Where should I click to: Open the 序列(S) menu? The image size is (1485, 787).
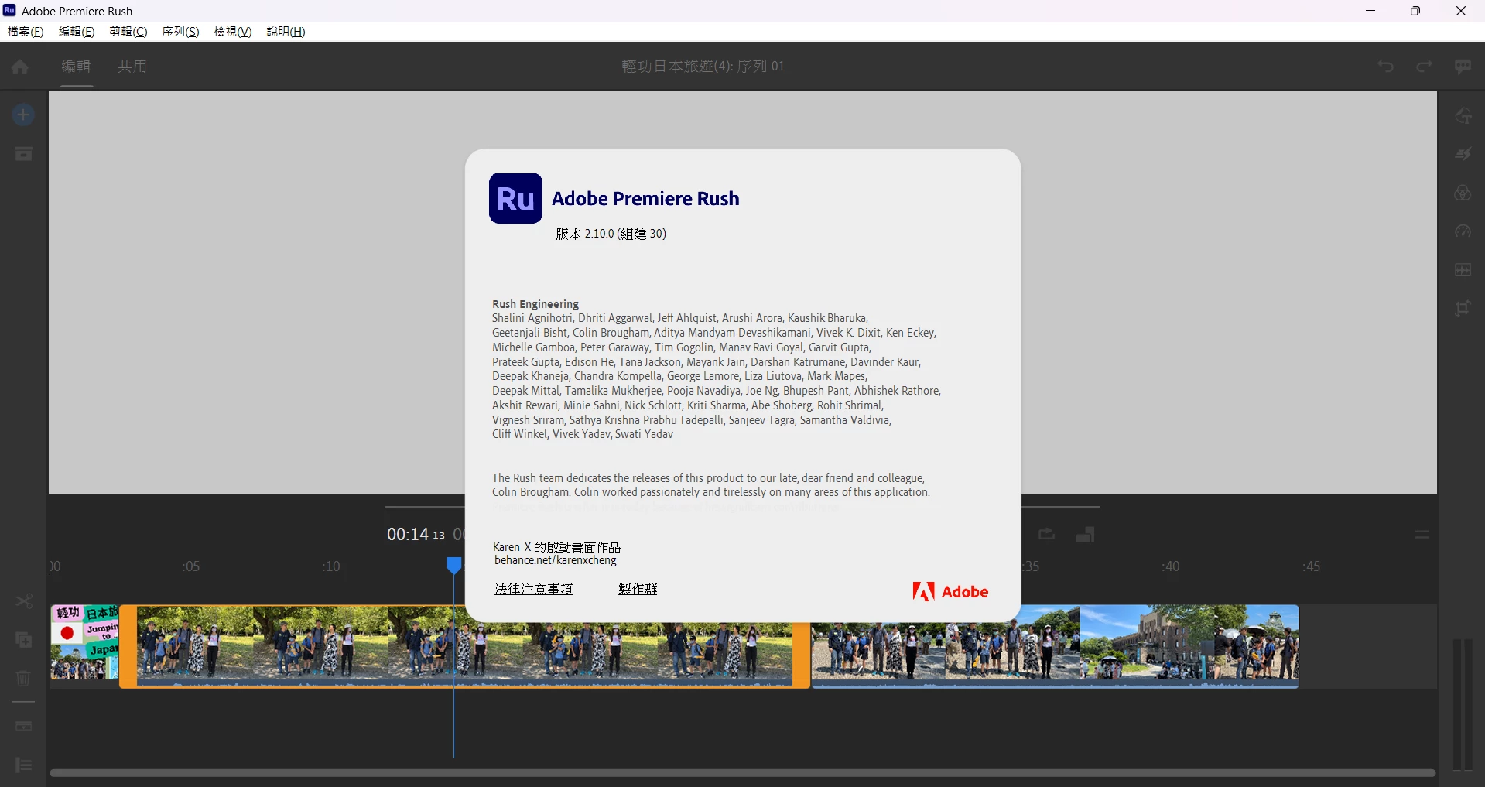pyautogui.click(x=180, y=32)
